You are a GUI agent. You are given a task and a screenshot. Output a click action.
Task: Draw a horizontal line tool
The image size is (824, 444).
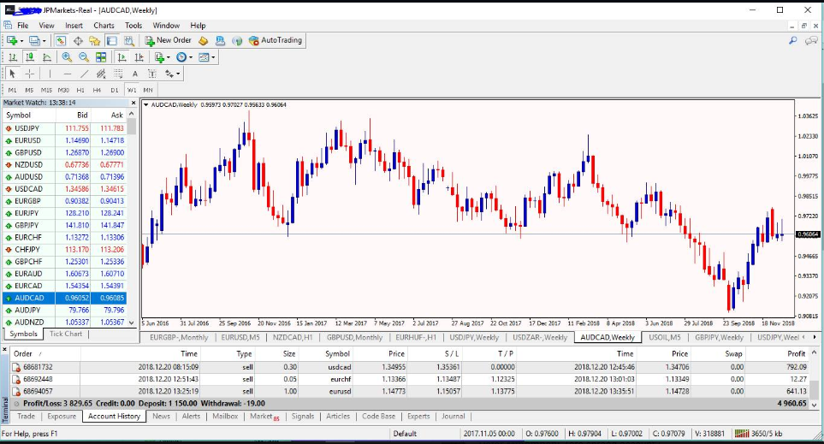68,74
